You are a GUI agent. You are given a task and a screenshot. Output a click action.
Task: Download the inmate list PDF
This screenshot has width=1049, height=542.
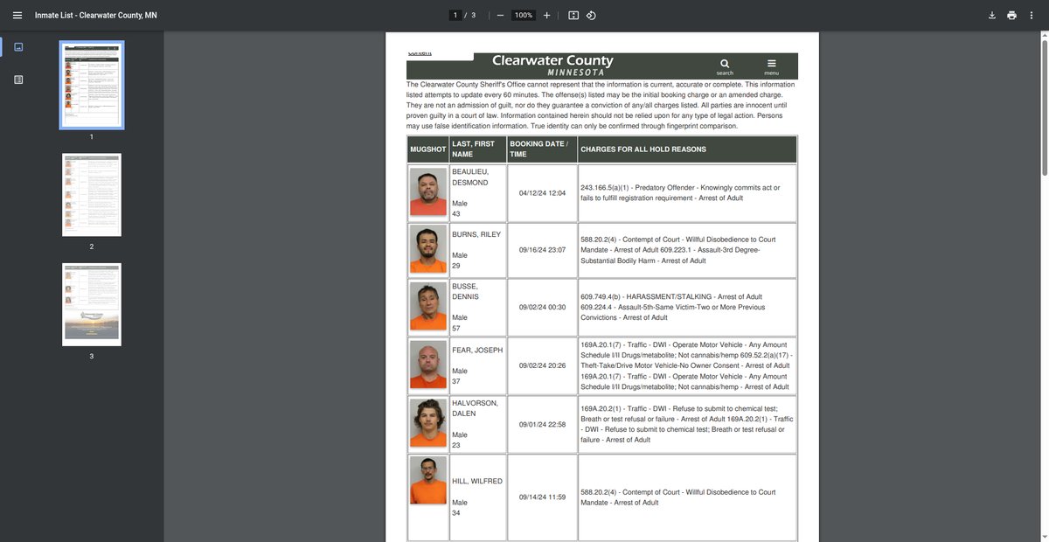tap(992, 16)
